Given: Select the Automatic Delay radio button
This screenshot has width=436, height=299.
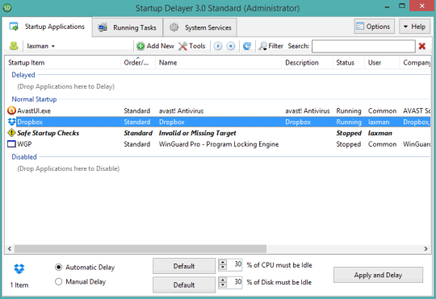Looking at the screenshot, I should (x=58, y=268).
